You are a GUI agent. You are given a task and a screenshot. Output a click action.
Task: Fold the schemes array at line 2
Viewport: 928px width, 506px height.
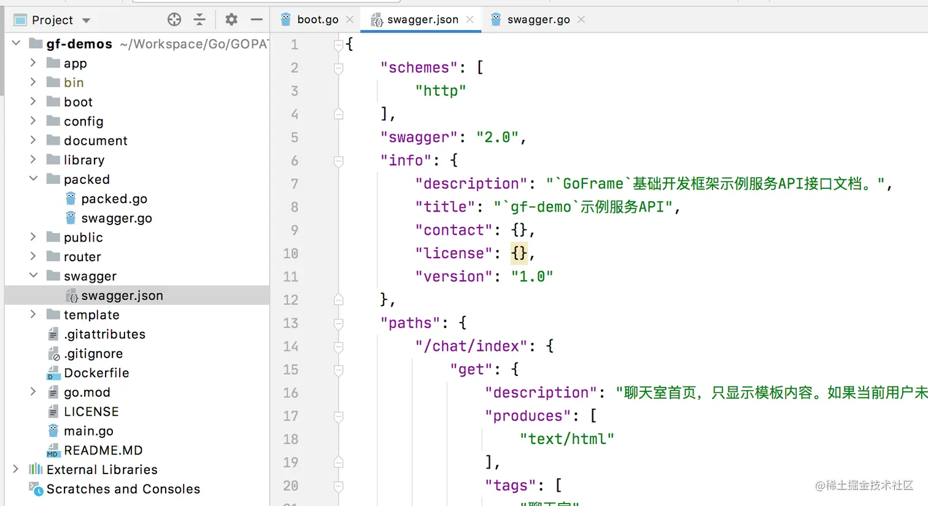point(338,67)
